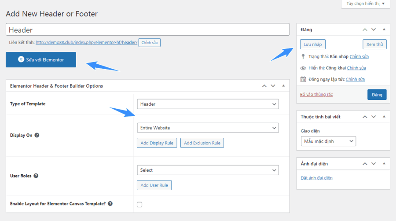Click Lưu nháp save draft button
Viewport: 396px width, 221px height.
pyautogui.click(x=313, y=44)
